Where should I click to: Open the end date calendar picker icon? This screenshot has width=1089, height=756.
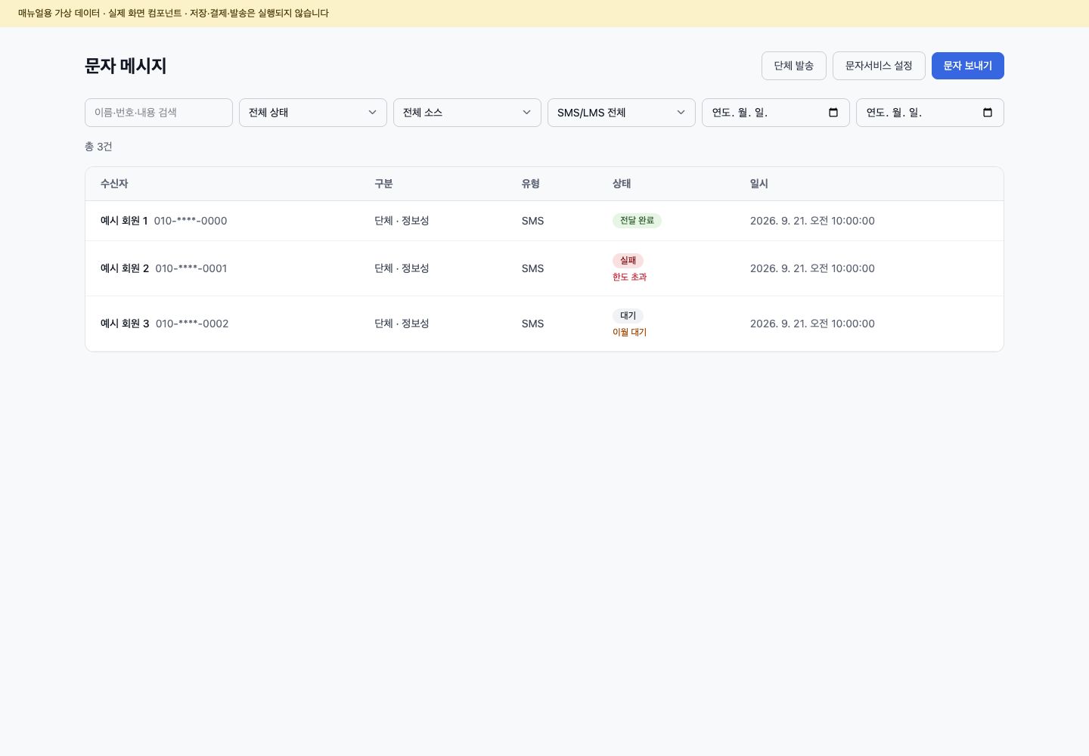pyautogui.click(x=988, y=113)
